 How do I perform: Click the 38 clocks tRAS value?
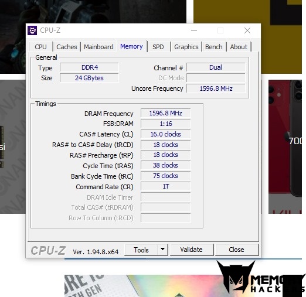pos(165,165)
